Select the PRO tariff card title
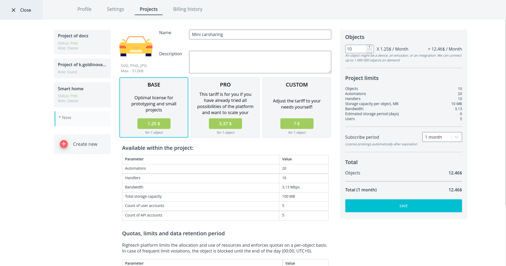This screenshot has height=266, width=506. pos(225,85)
